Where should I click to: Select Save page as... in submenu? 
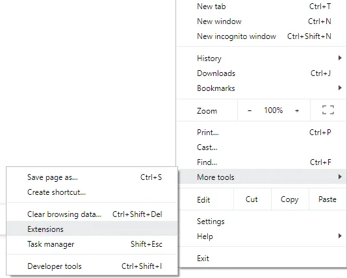(92, 177)
